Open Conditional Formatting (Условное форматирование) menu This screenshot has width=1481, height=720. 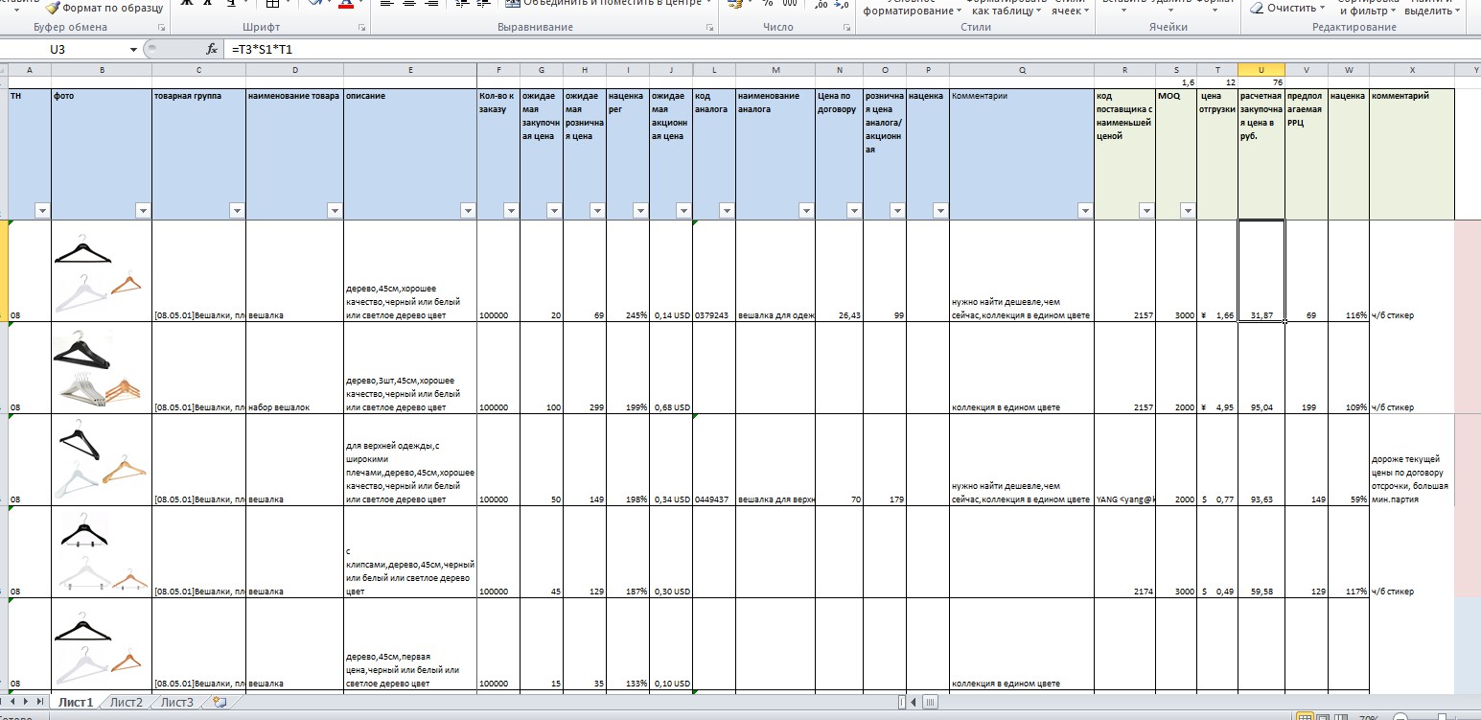pyautogui.click(x=913, y=8)
